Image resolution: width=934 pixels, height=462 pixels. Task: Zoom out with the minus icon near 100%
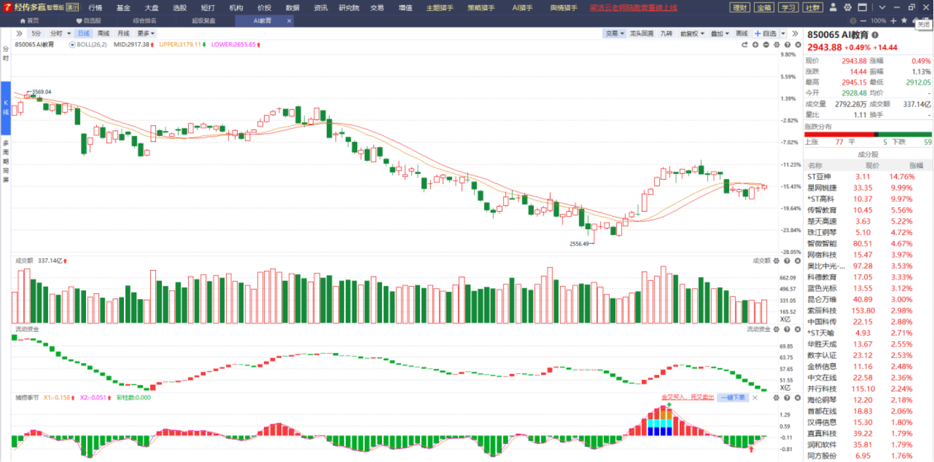pos(863,21)
